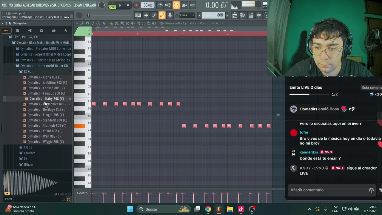382x215 pixels.
Task: Select the browser current project files tab
Action: pyautogui.click(x=18, y=30)
